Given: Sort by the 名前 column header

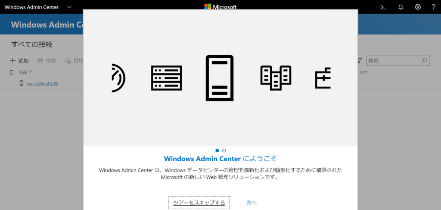Looking at the screenshot, I should [x=25, y=72].
